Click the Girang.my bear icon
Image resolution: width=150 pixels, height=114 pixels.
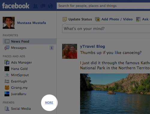(7, 88)
